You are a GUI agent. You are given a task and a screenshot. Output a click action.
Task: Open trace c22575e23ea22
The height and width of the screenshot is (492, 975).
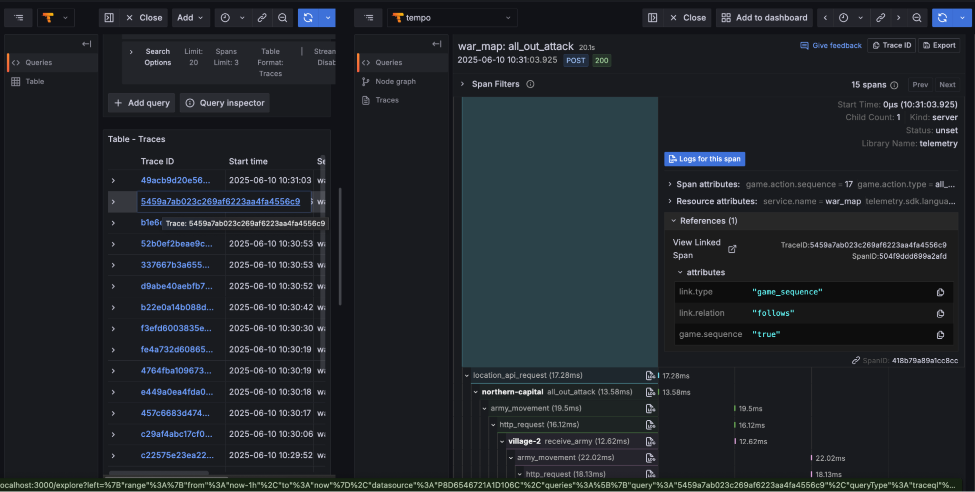177,455
